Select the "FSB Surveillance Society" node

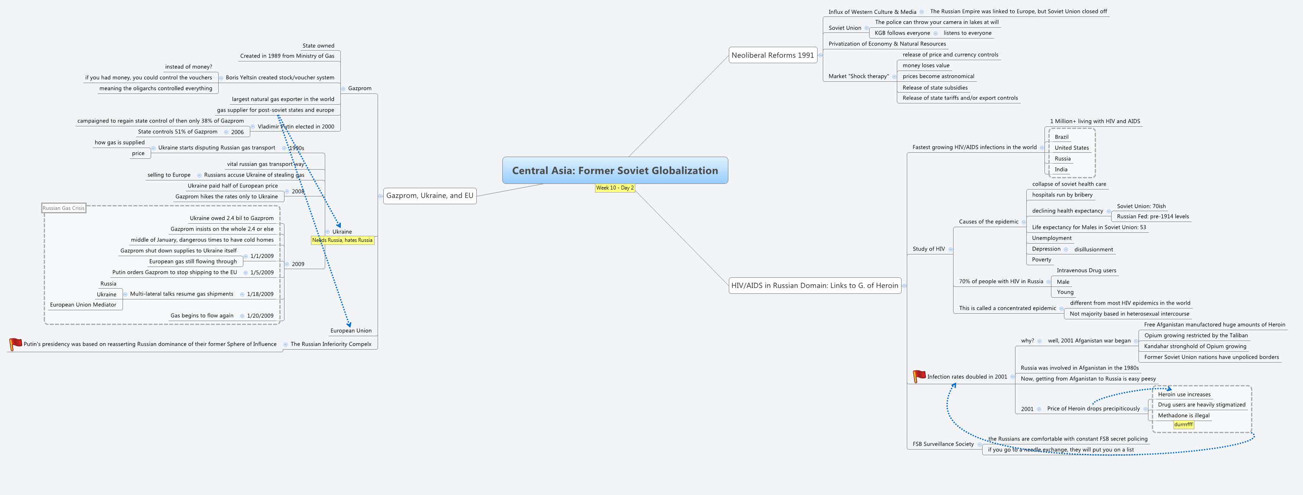tap(942, 444)
